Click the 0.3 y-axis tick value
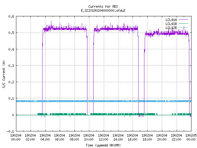Screen dimensions: 197x148 [x=11, y=66]
